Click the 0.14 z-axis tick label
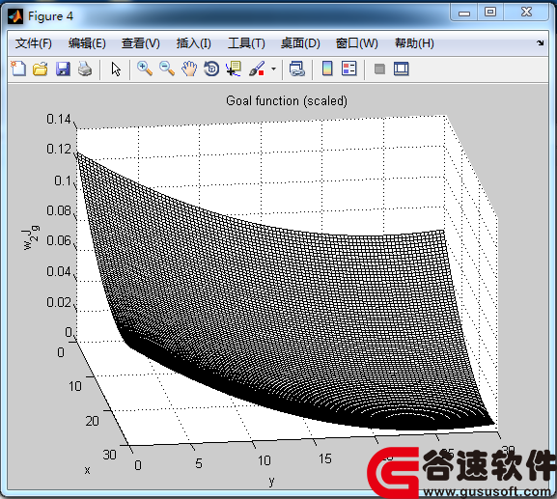The image size is (557, 499). pos(59,119)
